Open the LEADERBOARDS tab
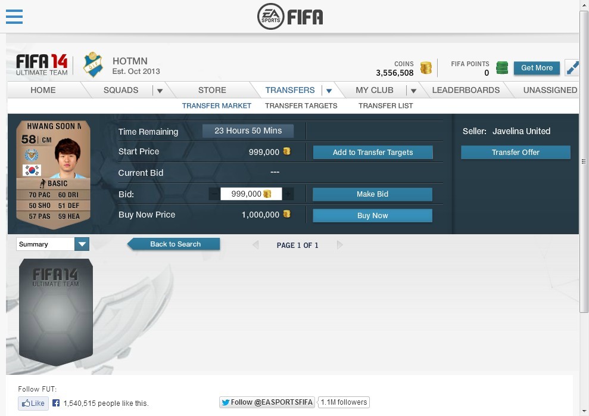The image size is (589, 416). click(x=466, y=90)
